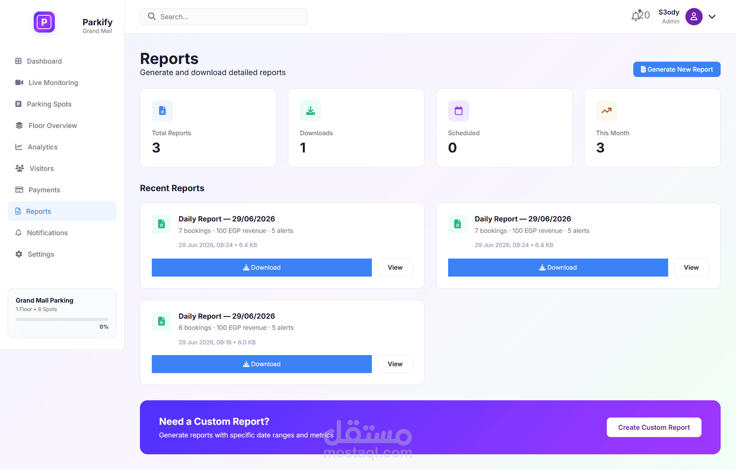Viewport: 736px width, 470px height.
Task: Click Create Custom Report button
Action: tap(654, 427)
